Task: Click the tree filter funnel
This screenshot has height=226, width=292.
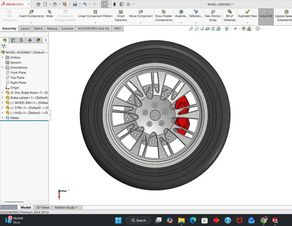Action: click(4, 46)
